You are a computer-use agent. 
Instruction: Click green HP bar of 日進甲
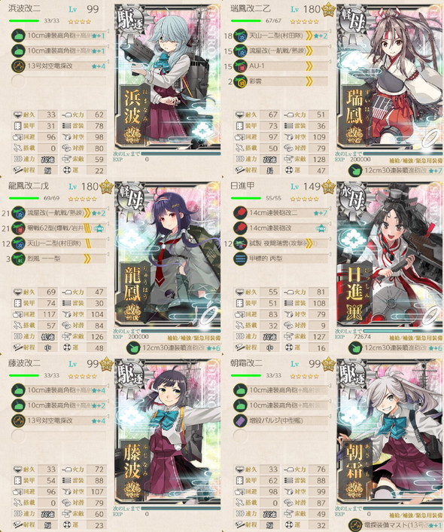click(245, 198)
